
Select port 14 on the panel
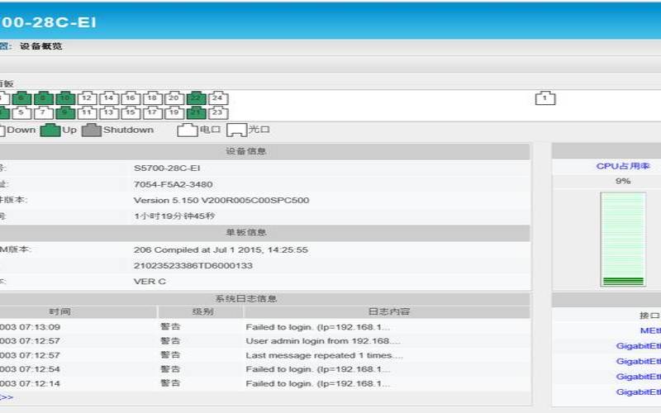pos(109,98)
